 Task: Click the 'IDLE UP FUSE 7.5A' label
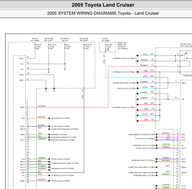point(88,47)
